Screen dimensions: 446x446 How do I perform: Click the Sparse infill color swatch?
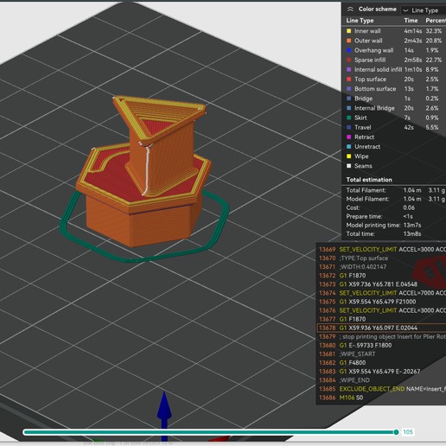click(x=349, y=60)
